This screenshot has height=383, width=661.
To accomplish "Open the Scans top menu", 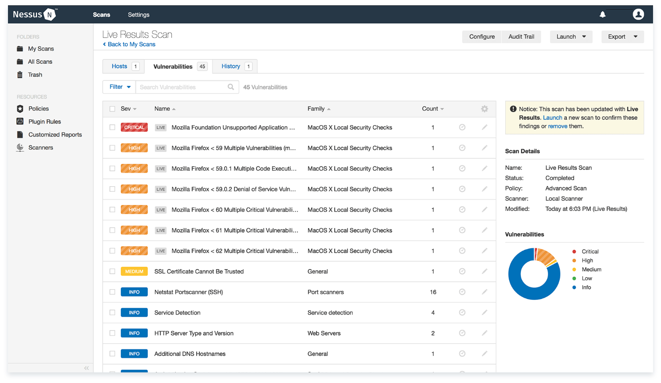I will pyautogui.click(x=101, y=15).
